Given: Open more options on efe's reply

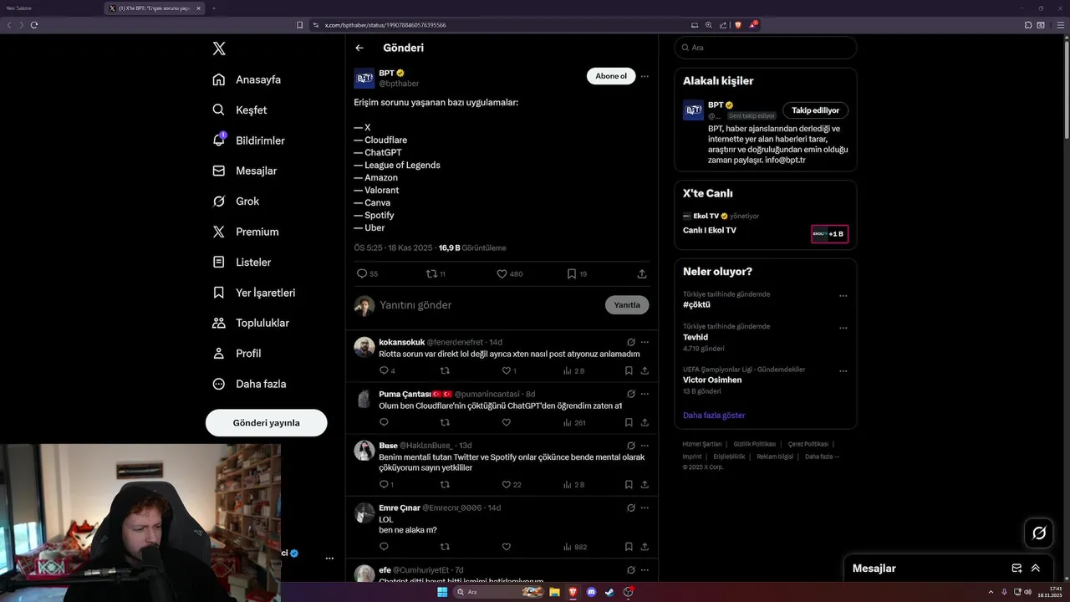Looking at the screenshot, I should (x=645, y=570).
